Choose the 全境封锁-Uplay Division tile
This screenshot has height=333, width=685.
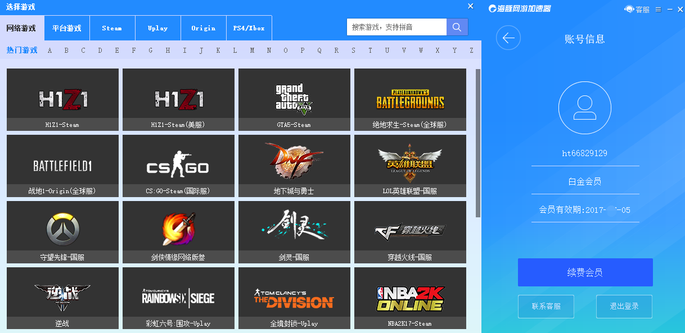pyautogui.click(x=294, y=298)
